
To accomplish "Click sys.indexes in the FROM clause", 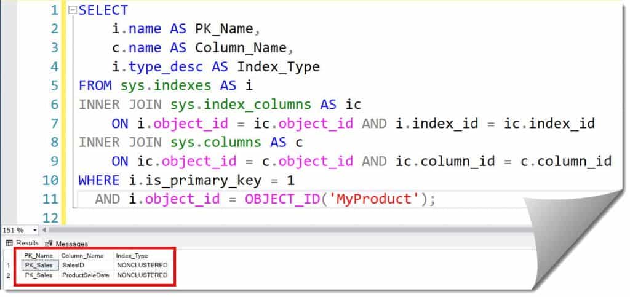I will click(166, 85).
